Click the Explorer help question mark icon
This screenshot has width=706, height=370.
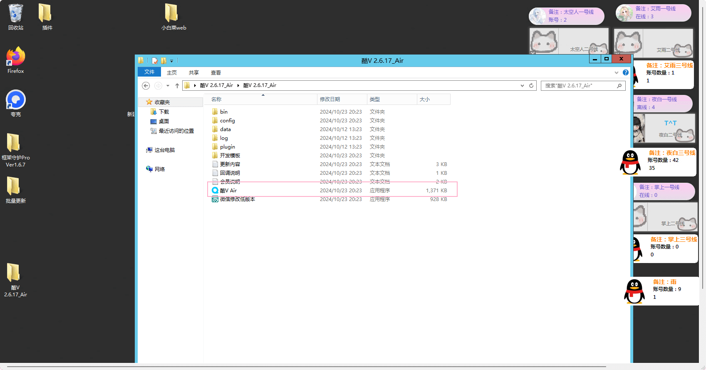tap(625, 72)
